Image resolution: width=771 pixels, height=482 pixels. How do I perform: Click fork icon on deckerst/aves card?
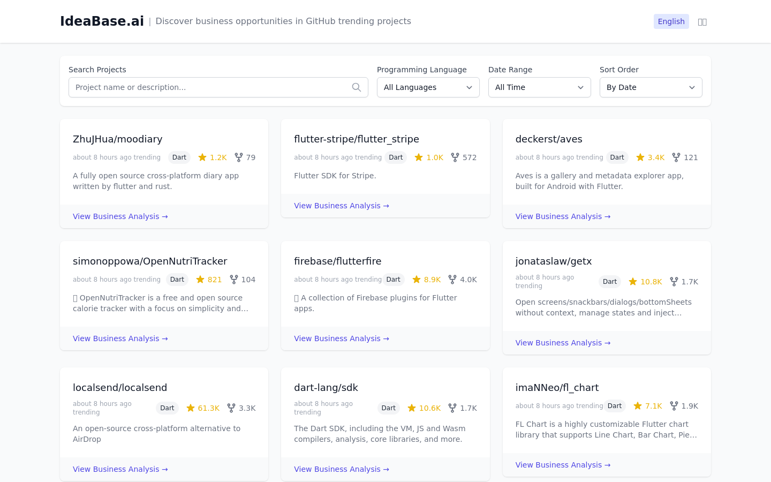tap(676, 157)
